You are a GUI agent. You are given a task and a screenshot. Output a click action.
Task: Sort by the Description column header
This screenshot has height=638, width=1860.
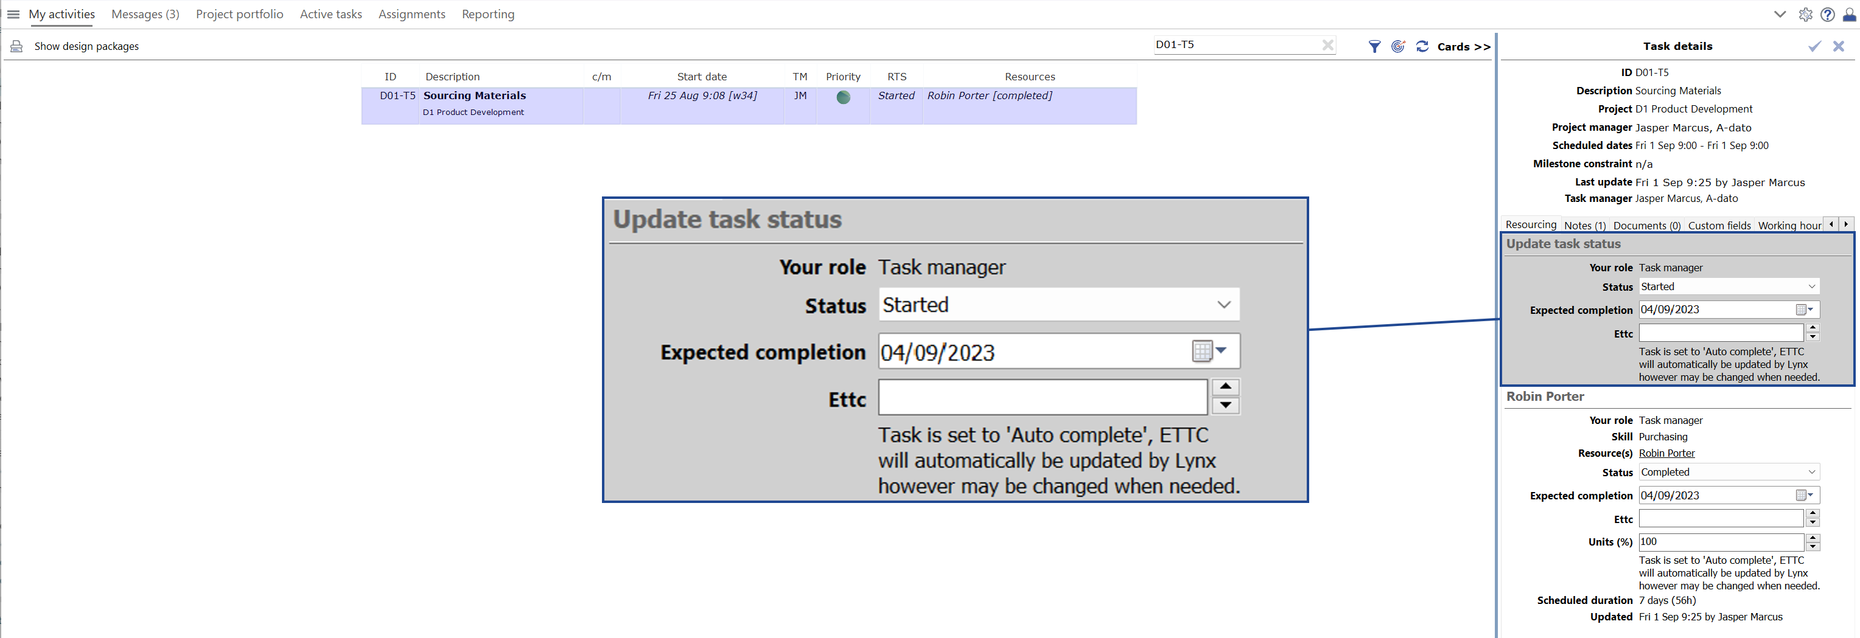pos(453,77)
